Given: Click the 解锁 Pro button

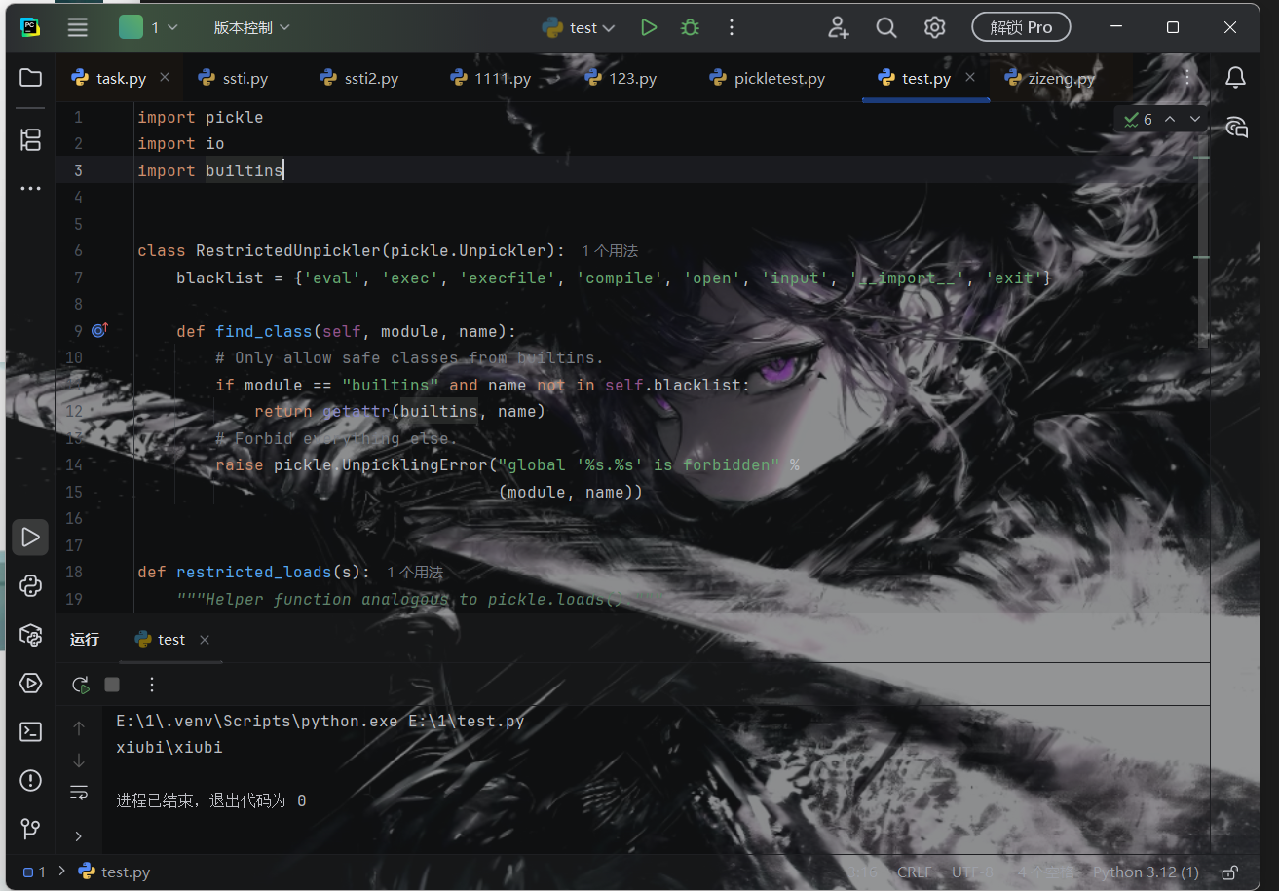Looking at the screenshot, I should coord(1021,28).
